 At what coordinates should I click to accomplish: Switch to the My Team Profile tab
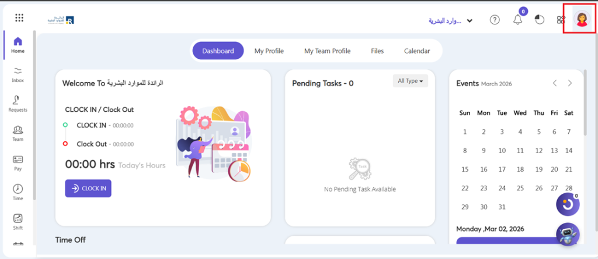click(327, 51)
